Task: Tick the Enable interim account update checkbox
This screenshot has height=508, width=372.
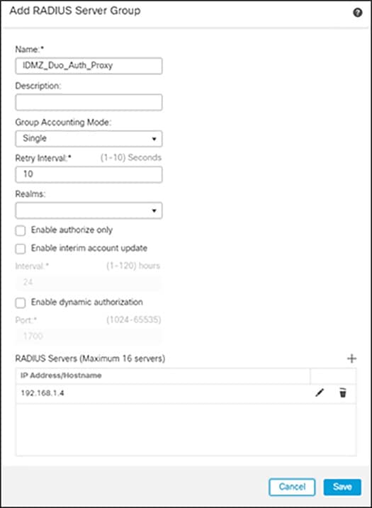Action: tap(21, 249)
